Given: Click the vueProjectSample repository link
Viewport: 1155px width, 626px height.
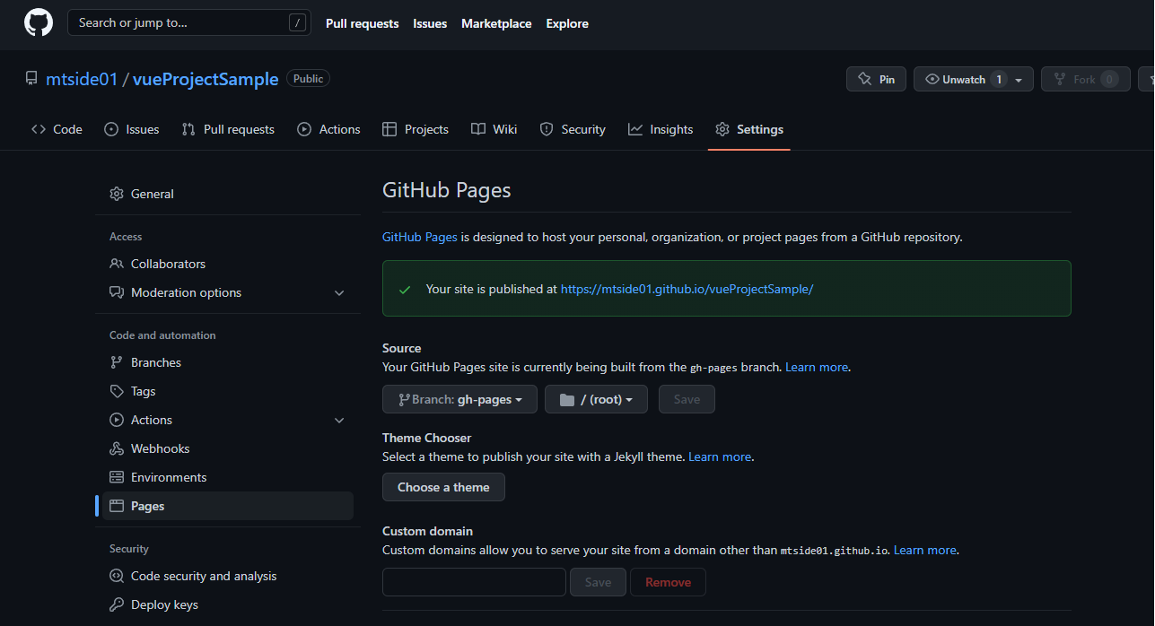Looking at the screenshot, I should click(x=206, y=79).
